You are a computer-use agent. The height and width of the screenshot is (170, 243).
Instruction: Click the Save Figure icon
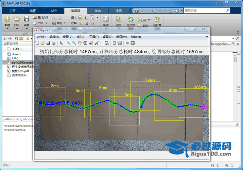[x=48, y=43]
